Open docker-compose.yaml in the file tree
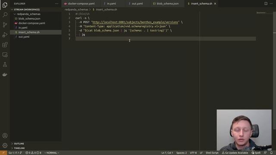Image resolution: width=276 pixels, height=155 pixels. 31,23
